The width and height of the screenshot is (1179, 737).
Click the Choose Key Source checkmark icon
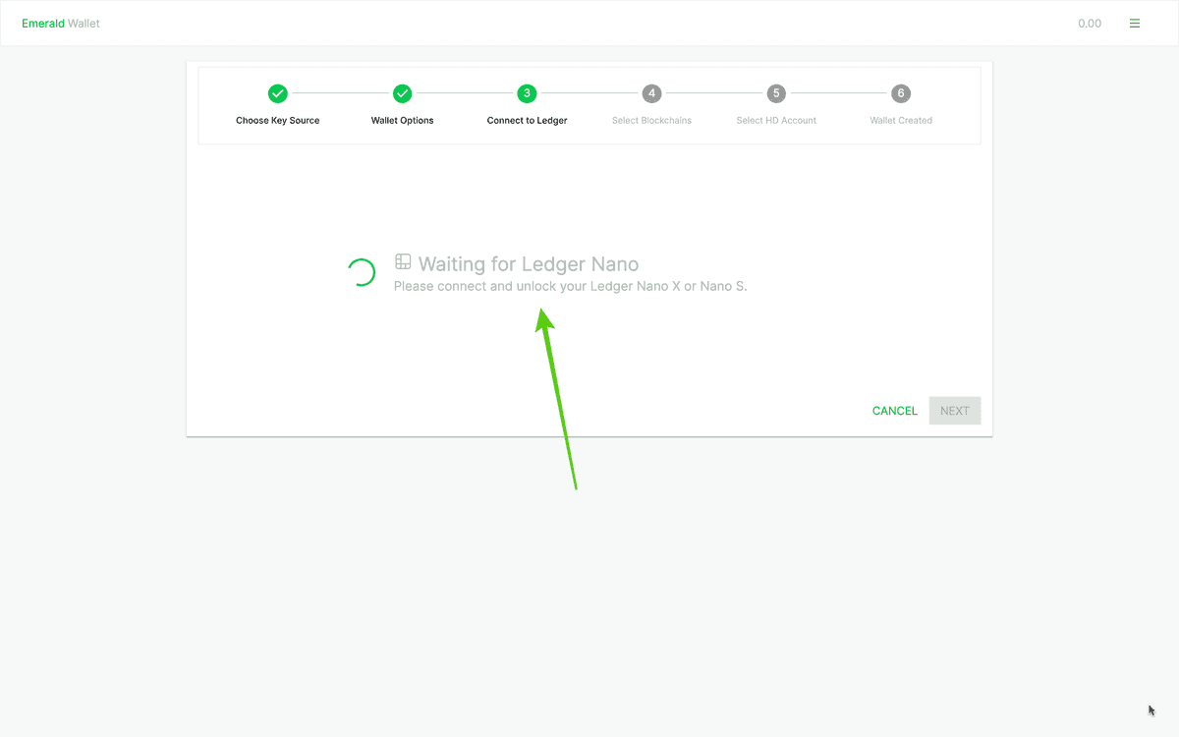tap(277, 93)
